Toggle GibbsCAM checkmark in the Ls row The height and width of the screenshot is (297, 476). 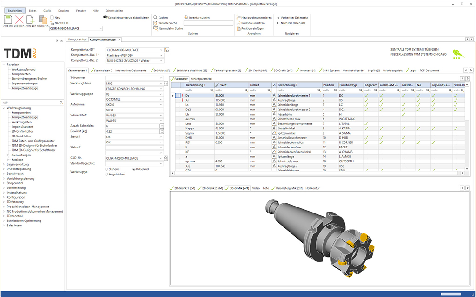tap(381, 105)
